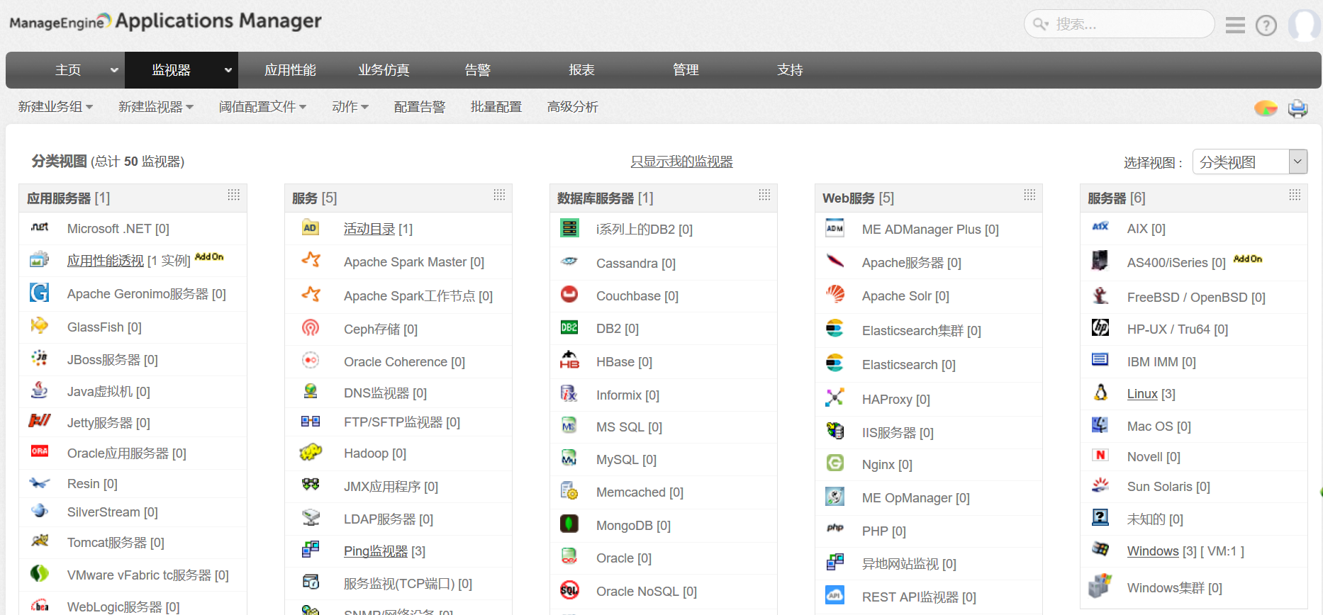1323x615 pixels.
Task: Click the Sun Solaris icon
Action: click(x=1100, y=485)
